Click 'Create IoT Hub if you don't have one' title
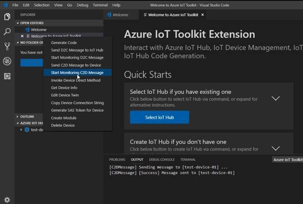 (x=178, y=142)
